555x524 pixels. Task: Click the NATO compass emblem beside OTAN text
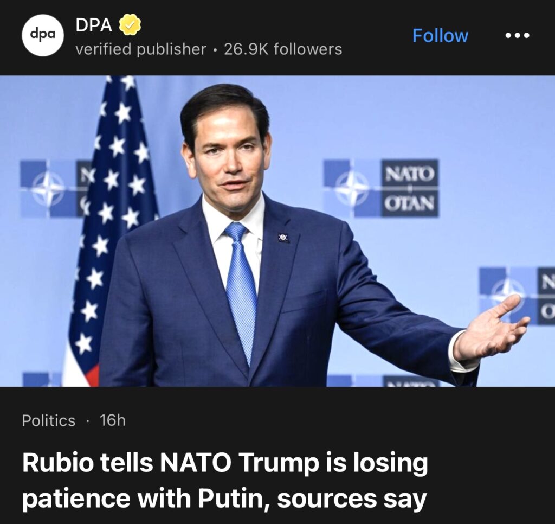pyautogui.click(x=351, y=188)
